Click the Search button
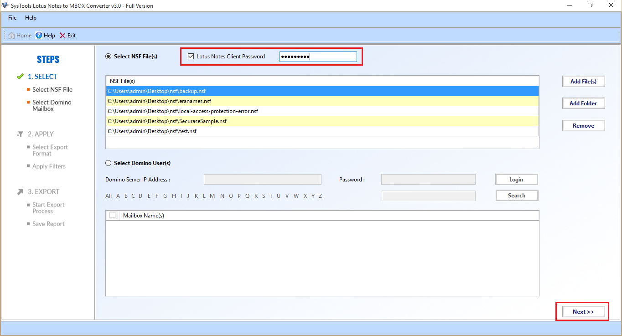 click(517, 196)
